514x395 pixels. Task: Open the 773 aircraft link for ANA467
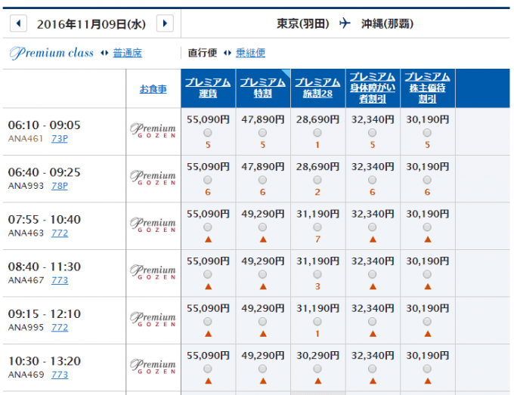tap(60, 280)
